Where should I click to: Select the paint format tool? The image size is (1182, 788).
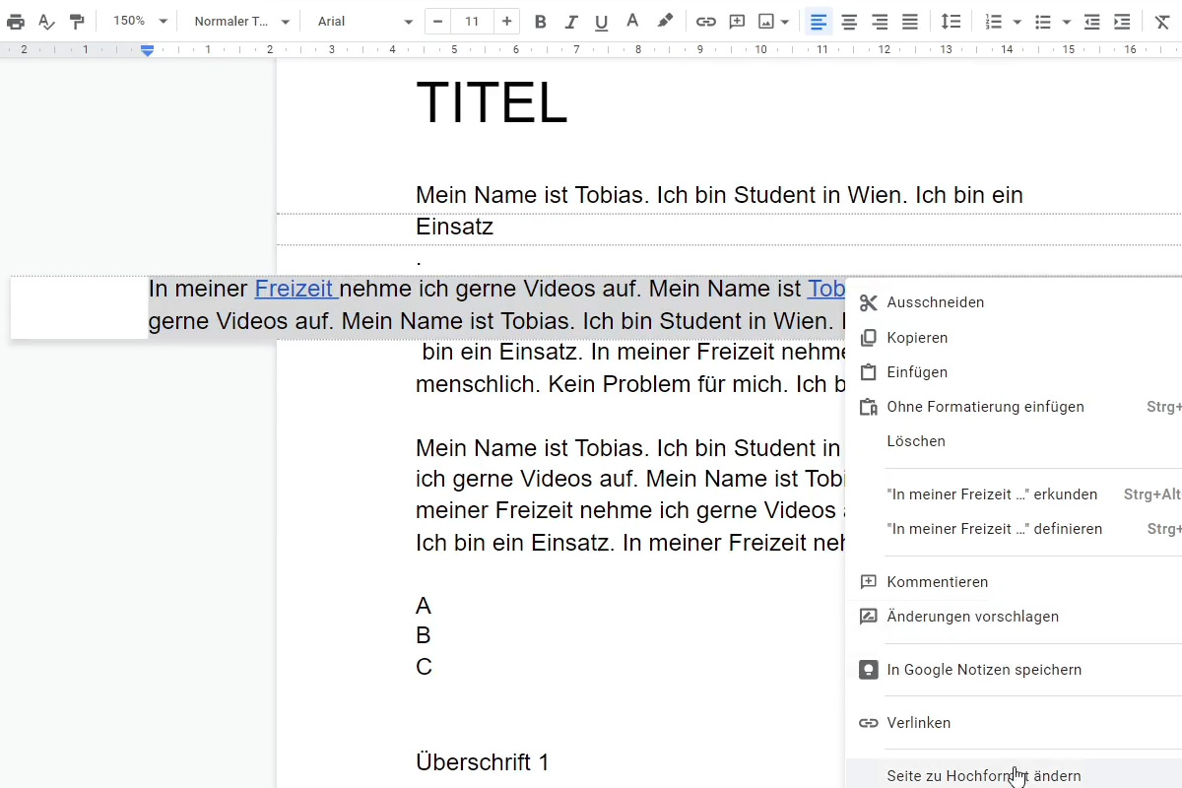76,21
